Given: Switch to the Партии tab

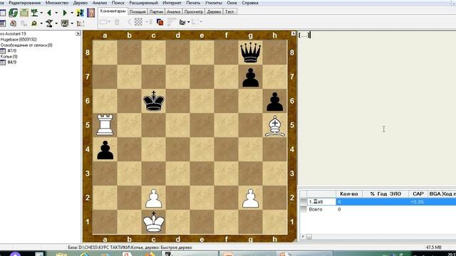Looking at the screenshot, I should [x=156, y=11].
